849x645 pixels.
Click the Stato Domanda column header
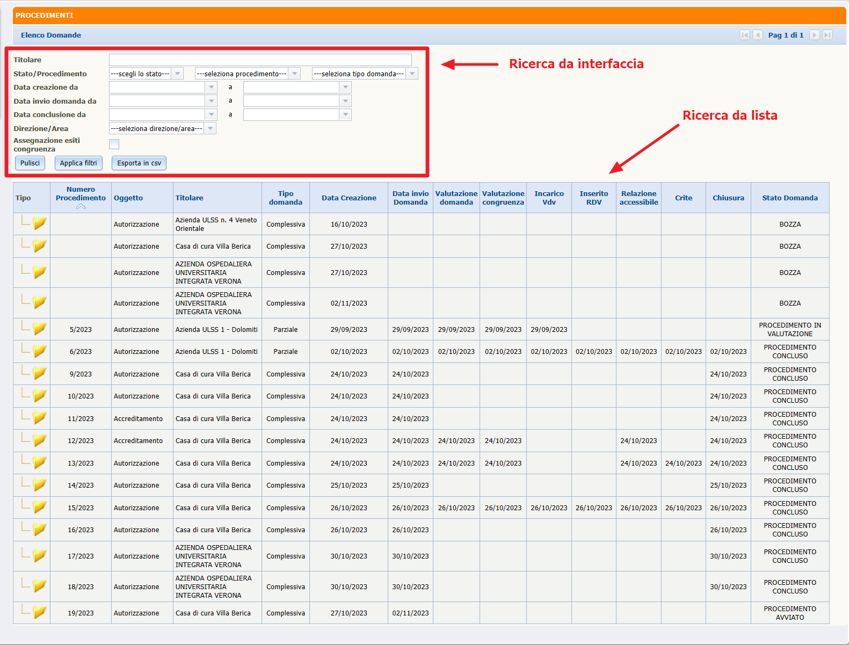click(789, 198)
